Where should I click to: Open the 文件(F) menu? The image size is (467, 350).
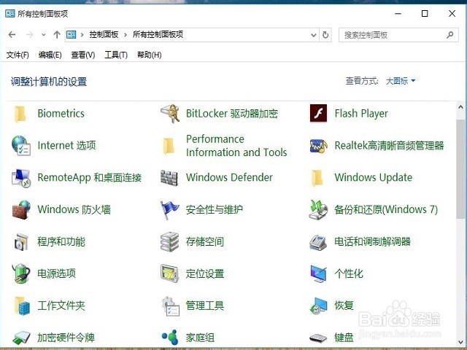[18, 55]
